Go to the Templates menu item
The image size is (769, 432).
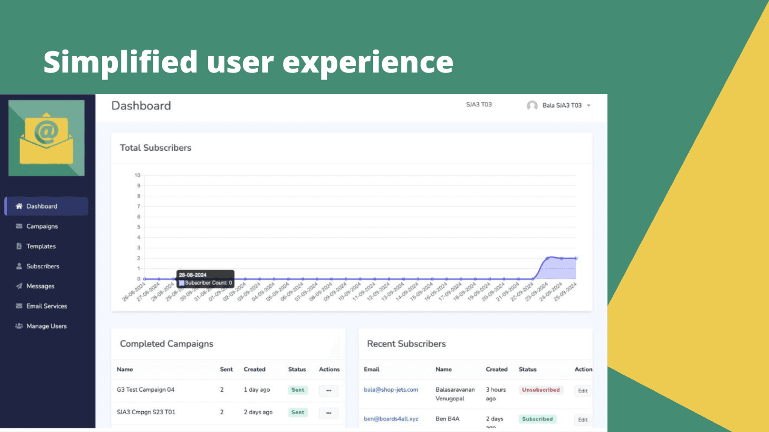coord(41,246)
